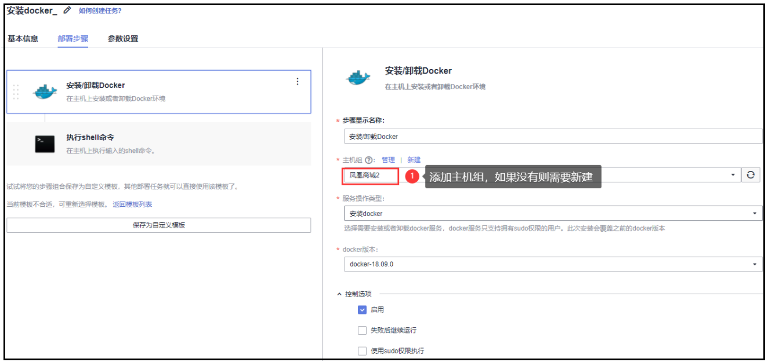768x362 pixels.
Task: Refresh the host group list
Action: (751, 175)
